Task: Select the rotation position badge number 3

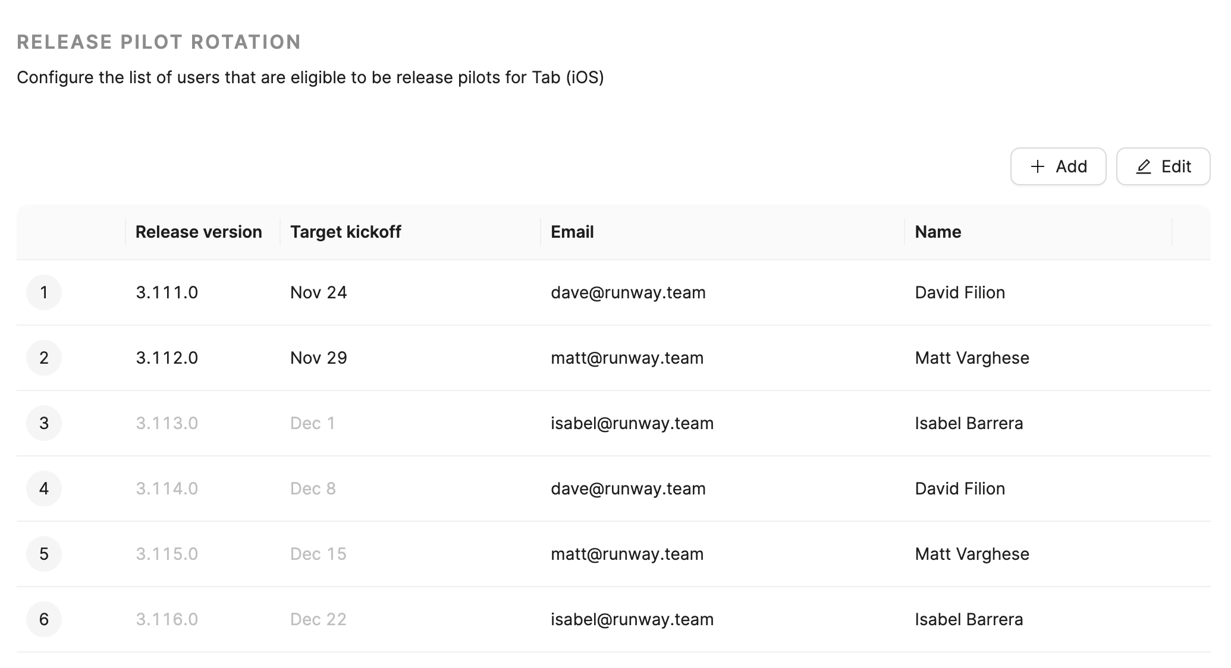Action: tap(44, 423)
